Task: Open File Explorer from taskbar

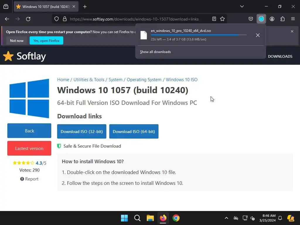Action: [x=150, y=218]
